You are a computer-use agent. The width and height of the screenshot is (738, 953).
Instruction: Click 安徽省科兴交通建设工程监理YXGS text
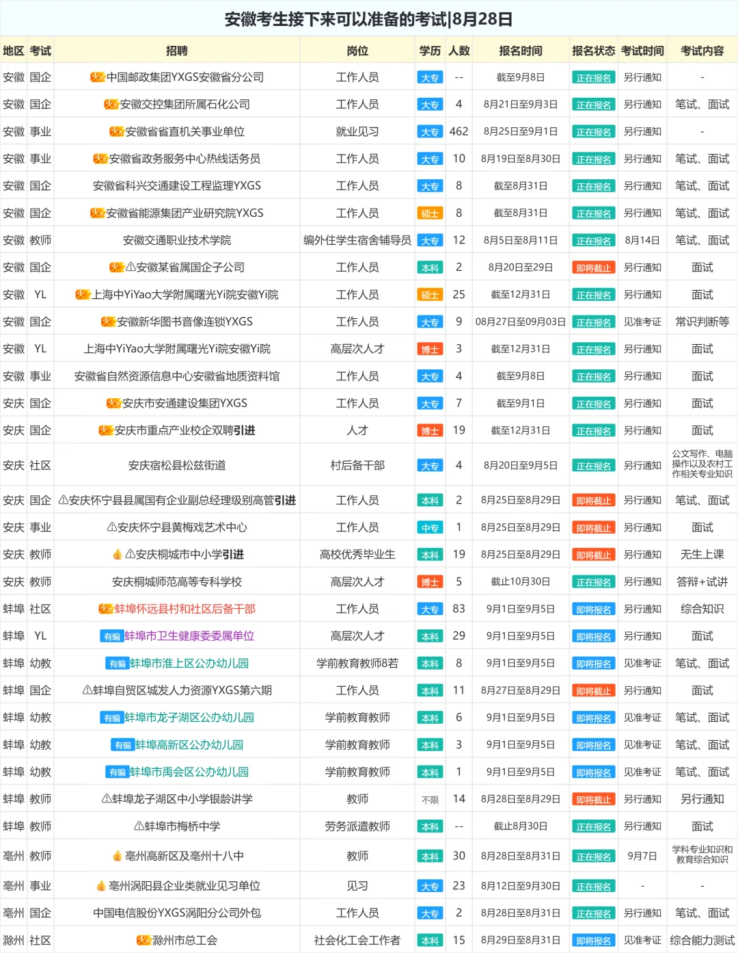click(x=177, y=186)
